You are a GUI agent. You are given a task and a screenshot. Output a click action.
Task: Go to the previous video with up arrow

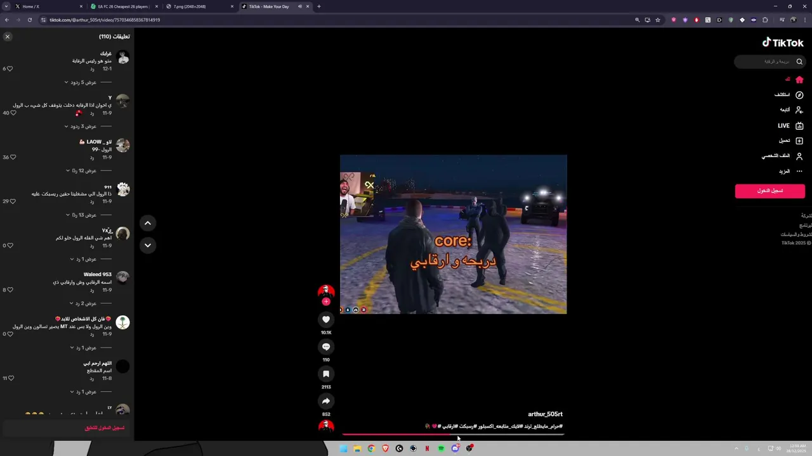coord(147,223)
